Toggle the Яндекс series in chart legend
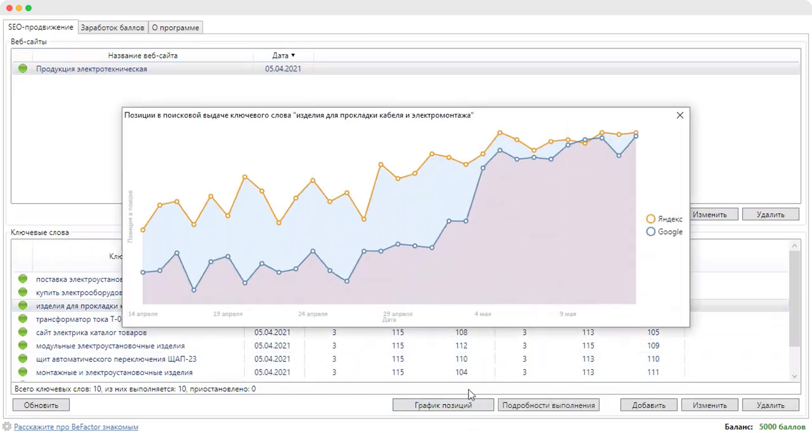 (664, 219)
